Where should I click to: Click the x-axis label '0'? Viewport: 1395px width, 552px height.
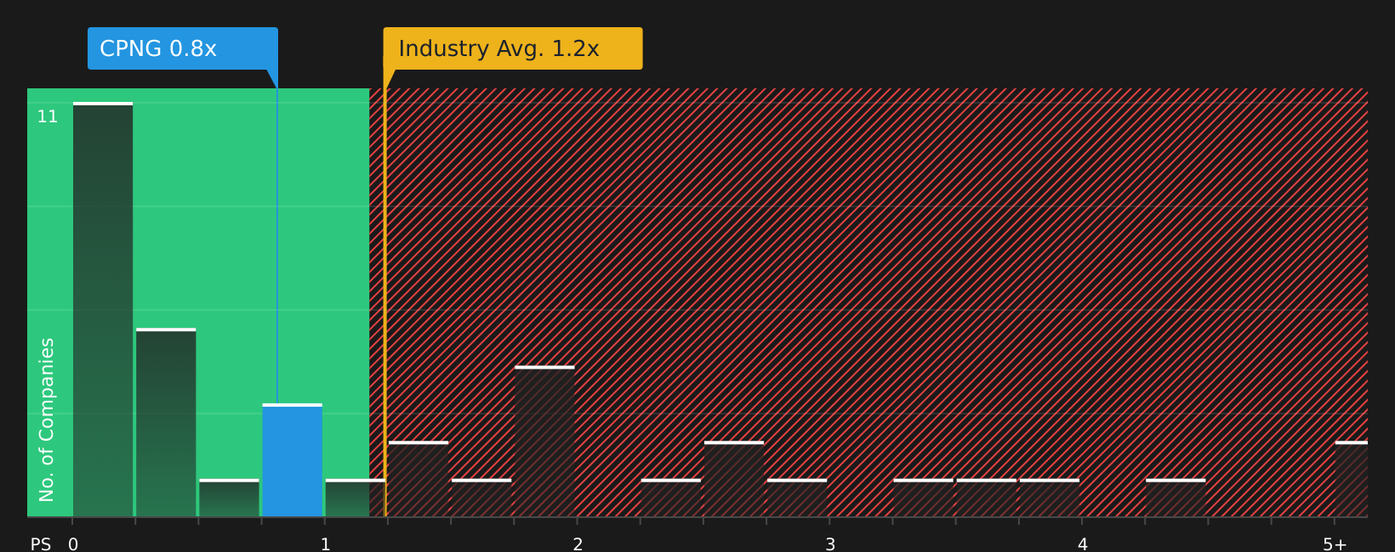tap(73, 544)
